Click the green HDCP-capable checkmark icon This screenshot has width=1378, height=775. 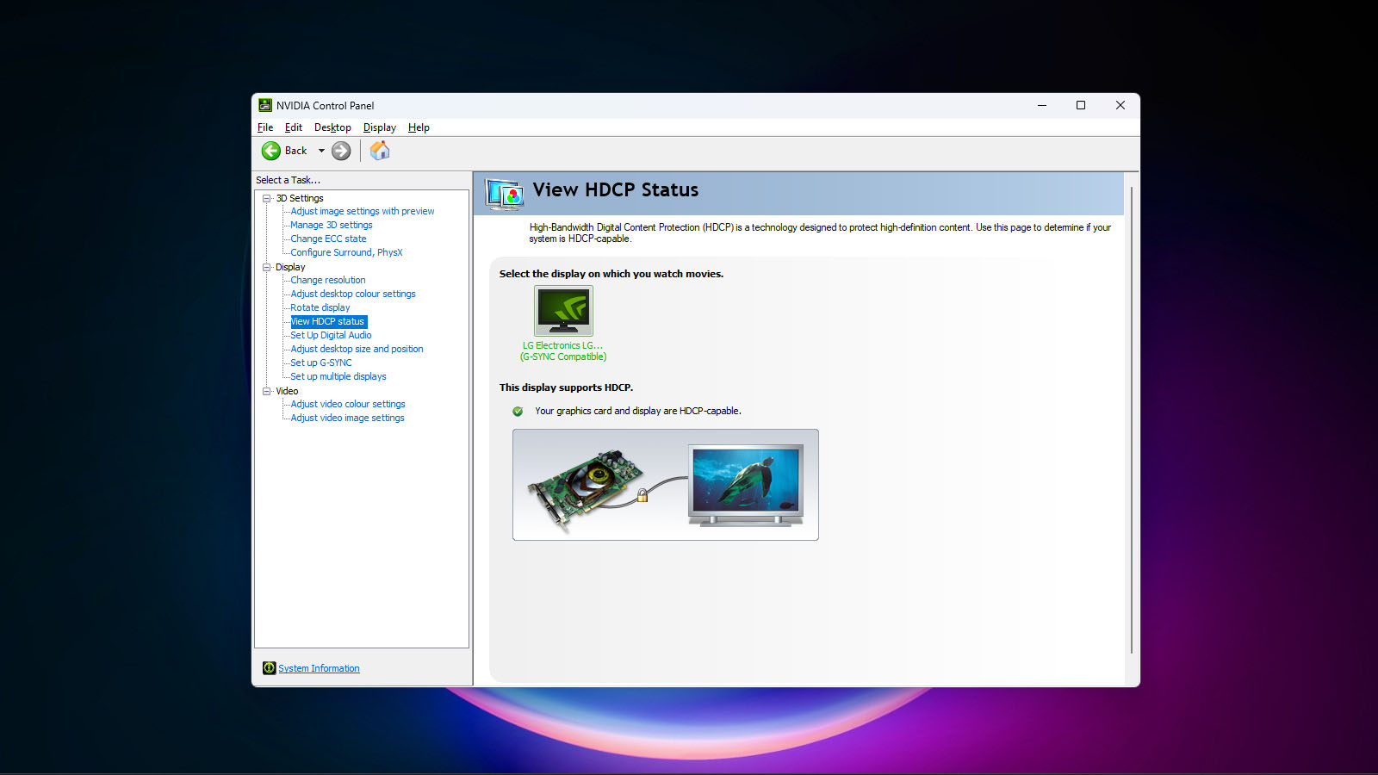click(x=518, y=411)
